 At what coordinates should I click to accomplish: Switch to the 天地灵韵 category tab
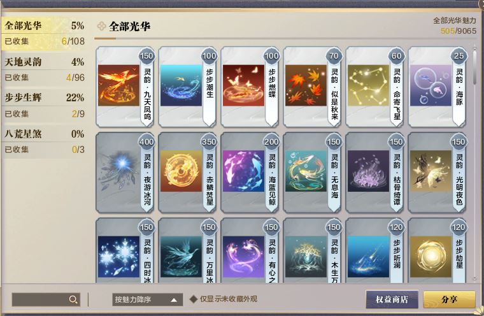(x=45, y=69)
